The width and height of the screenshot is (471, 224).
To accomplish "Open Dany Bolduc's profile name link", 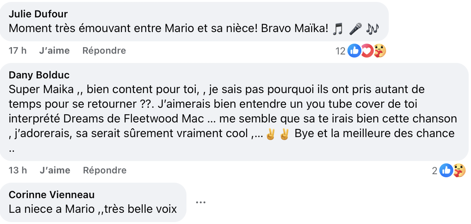I will pos(39,75).
